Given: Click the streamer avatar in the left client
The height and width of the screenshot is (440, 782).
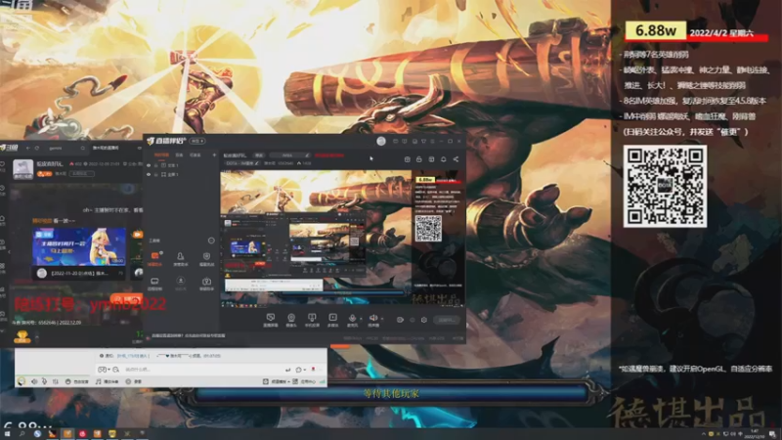Looking at the screenshot, I should (x=22, y=169).
